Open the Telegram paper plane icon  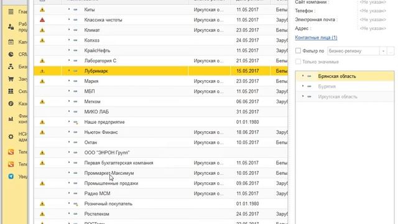point(11,177)
